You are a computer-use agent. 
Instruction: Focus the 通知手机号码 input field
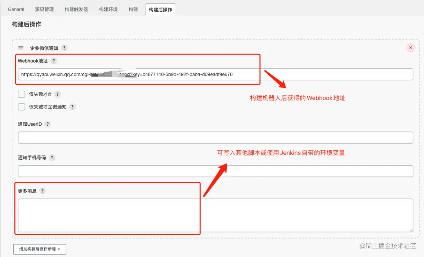tap(215, 171)
